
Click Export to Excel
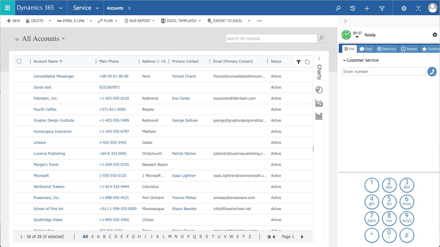coord(225,21)
